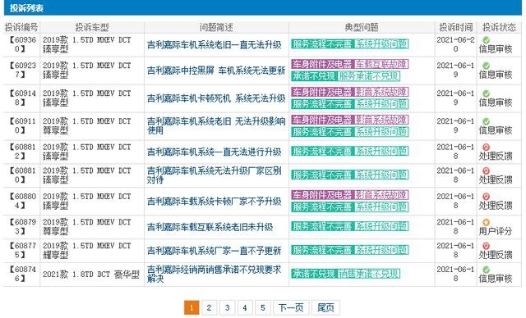Viewport: 526px width, 318px height.
Task: Go to page 5
Action: click(263, 307)
